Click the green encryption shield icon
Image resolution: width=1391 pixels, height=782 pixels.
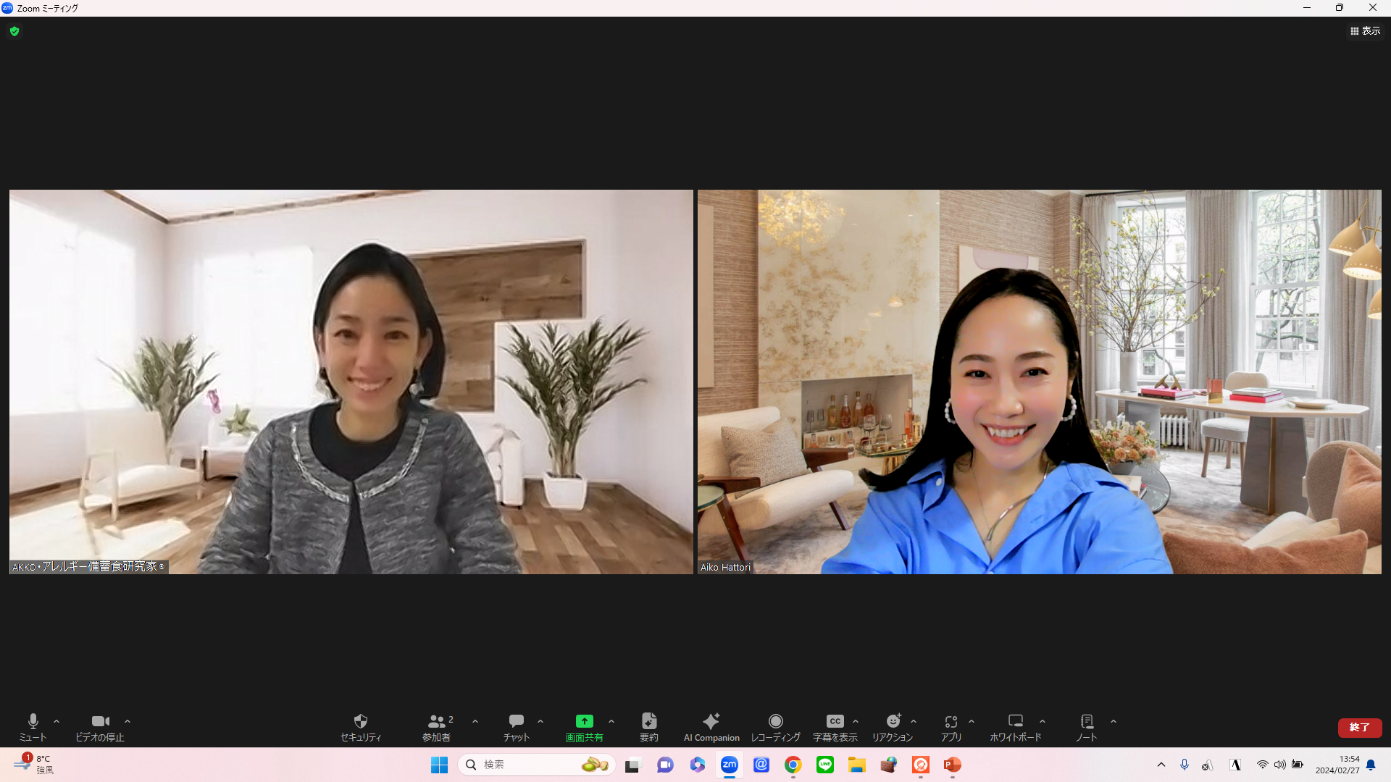[14, 31]
